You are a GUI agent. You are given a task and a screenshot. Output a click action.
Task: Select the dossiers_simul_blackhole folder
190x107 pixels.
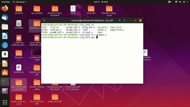tap(55, 11)
